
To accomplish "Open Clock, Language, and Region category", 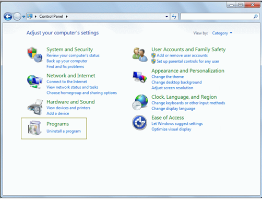I will click(184, 97).
